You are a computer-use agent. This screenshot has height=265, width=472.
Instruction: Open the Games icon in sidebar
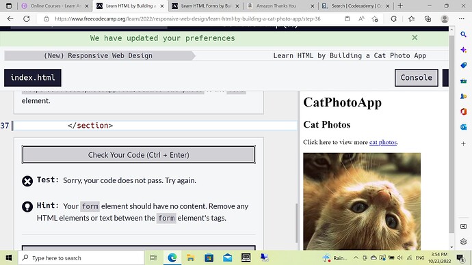(463, 96)
